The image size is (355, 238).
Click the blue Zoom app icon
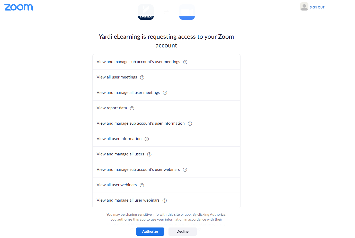point(187,12)
